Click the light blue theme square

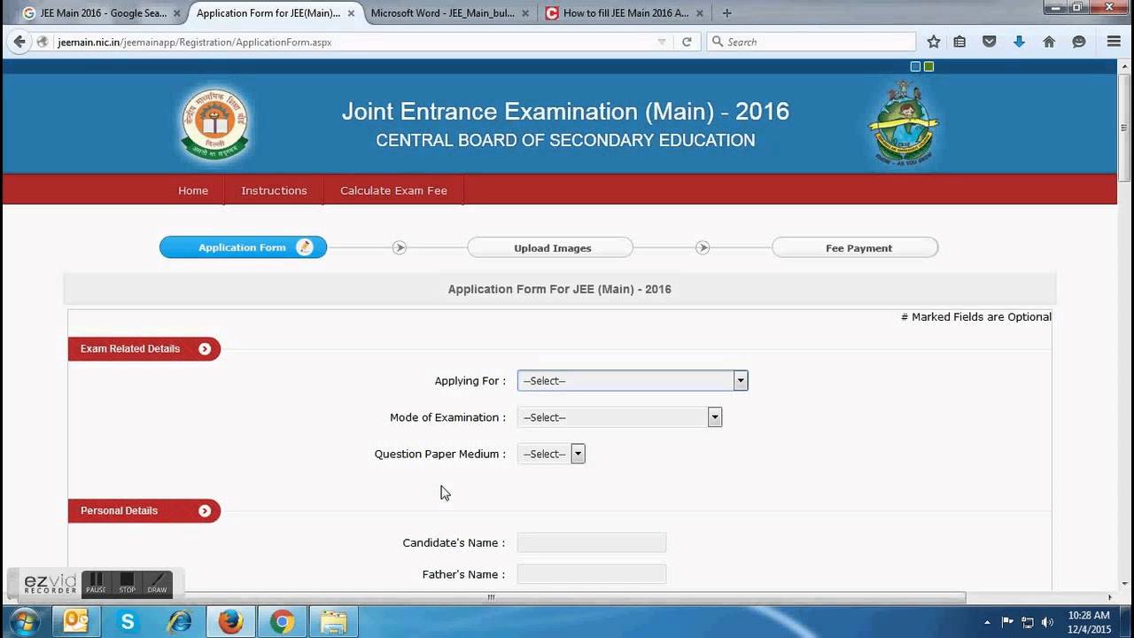(x=915, y=66)
